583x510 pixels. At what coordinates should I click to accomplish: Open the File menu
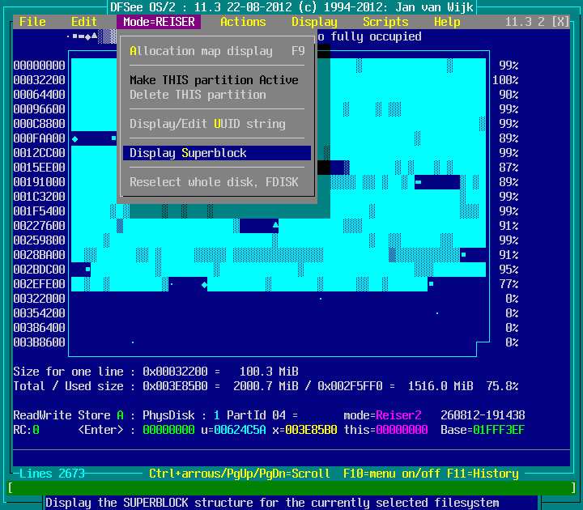[x=32, y=22]
